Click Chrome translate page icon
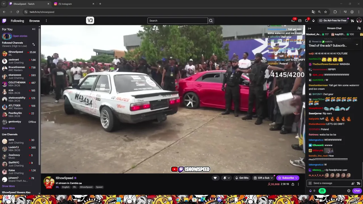Screen dimensions: 363x204 [313, 12]
